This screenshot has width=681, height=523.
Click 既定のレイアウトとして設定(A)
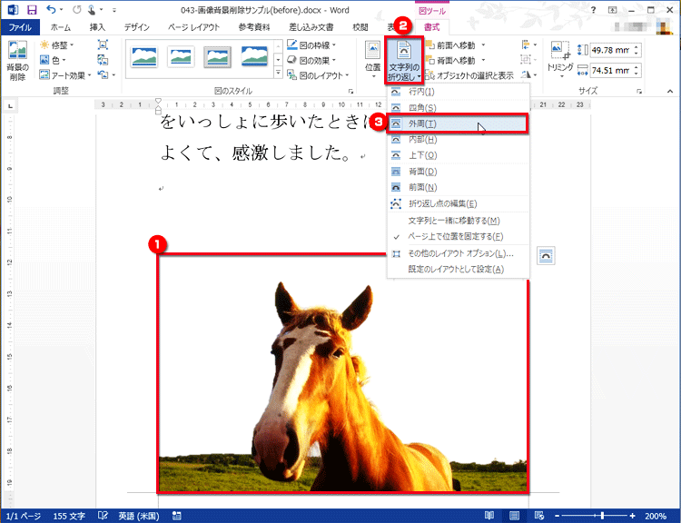pyautogui.click(x=458, y=270)
